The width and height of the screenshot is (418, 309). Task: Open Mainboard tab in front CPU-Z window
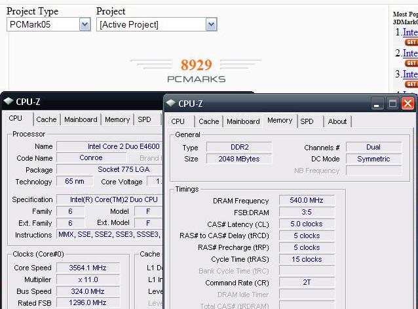click(243, 121)
